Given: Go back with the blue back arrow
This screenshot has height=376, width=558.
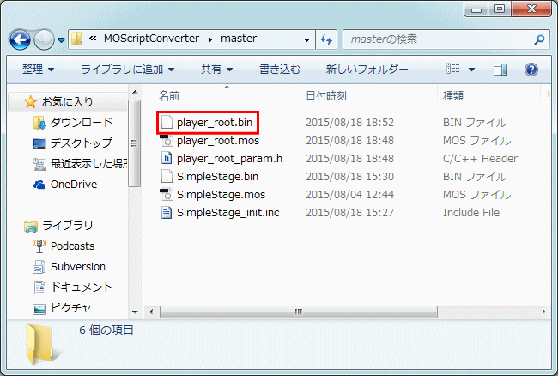Looking at the screenshot, I should point(20,39).
